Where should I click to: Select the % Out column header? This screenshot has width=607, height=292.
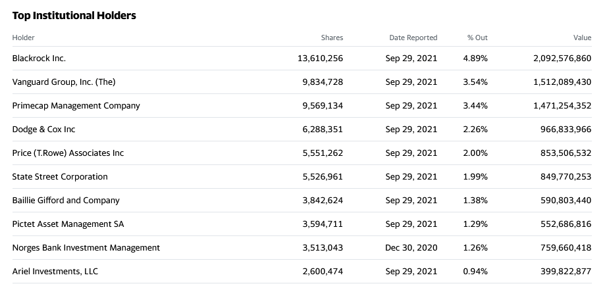477,37
